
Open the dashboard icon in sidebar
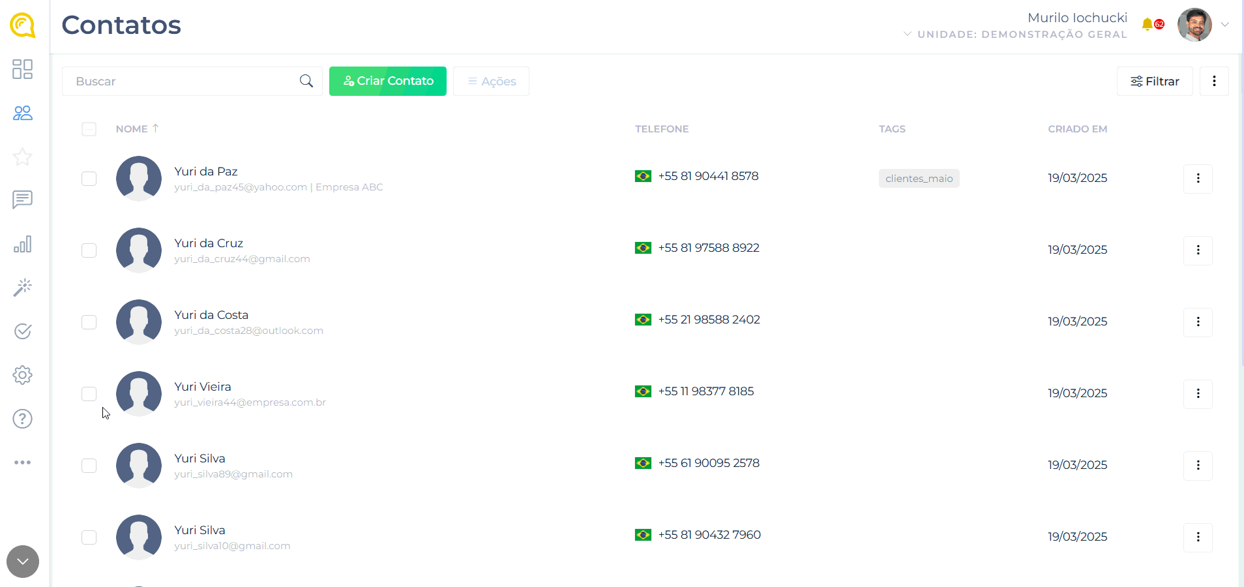point(22,69)
